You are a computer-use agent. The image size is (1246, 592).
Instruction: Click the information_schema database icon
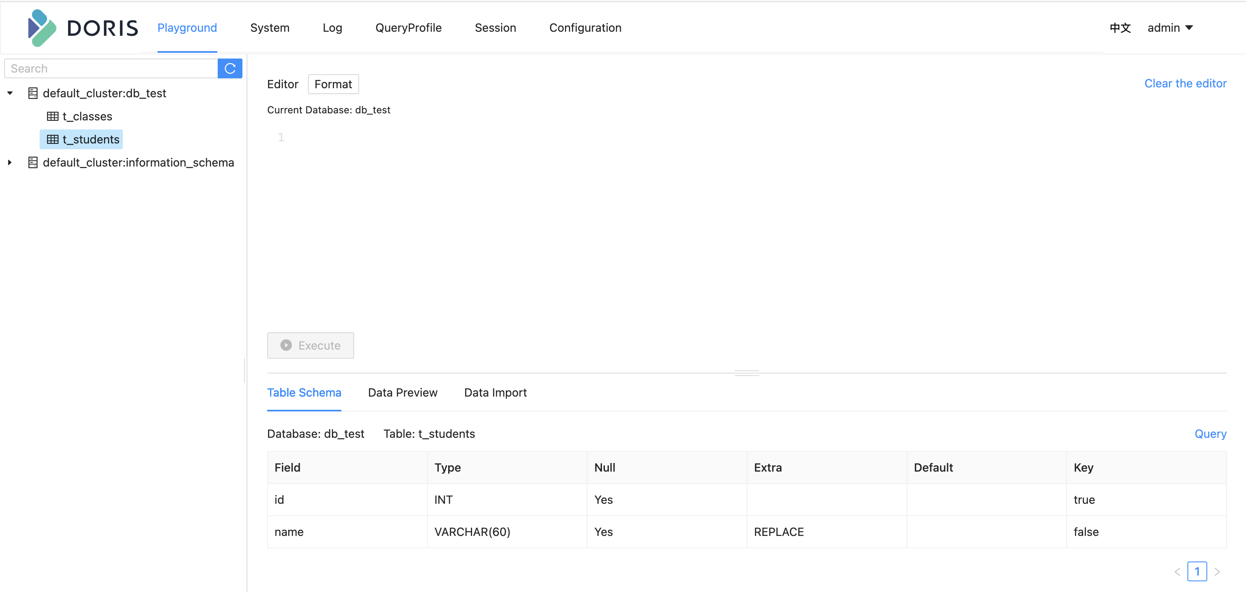pos(33,162)
